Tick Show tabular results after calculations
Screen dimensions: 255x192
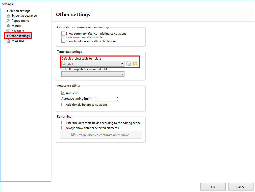coord(63,41)
